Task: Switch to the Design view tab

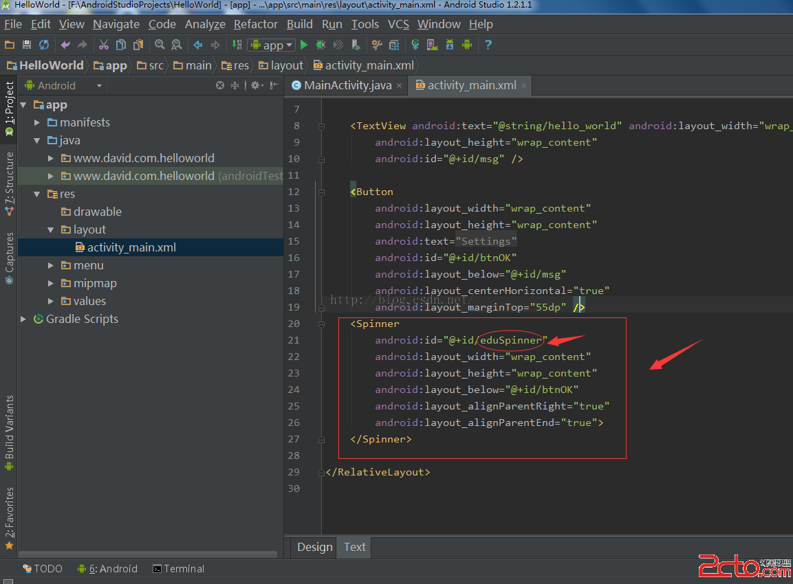Action: (315, 547)
